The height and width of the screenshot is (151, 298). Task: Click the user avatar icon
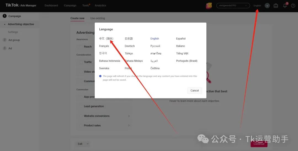tap(267, 6)
